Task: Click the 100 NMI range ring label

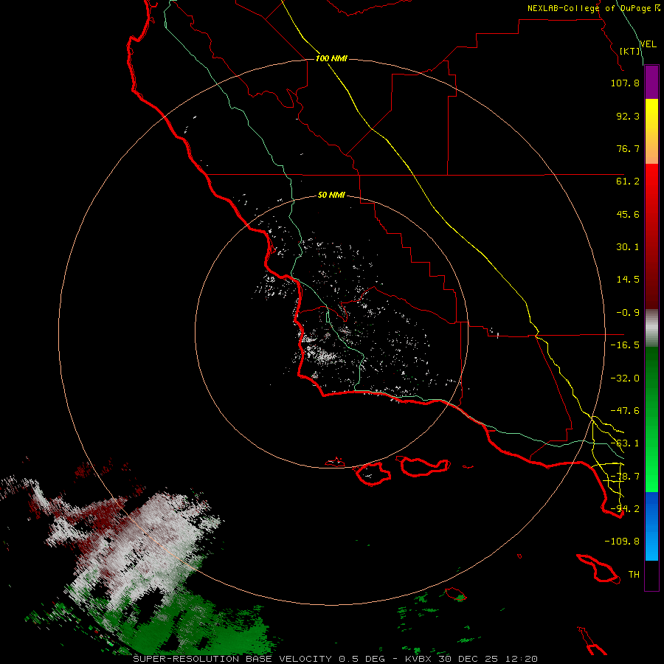Action: (x=331, y=58)
